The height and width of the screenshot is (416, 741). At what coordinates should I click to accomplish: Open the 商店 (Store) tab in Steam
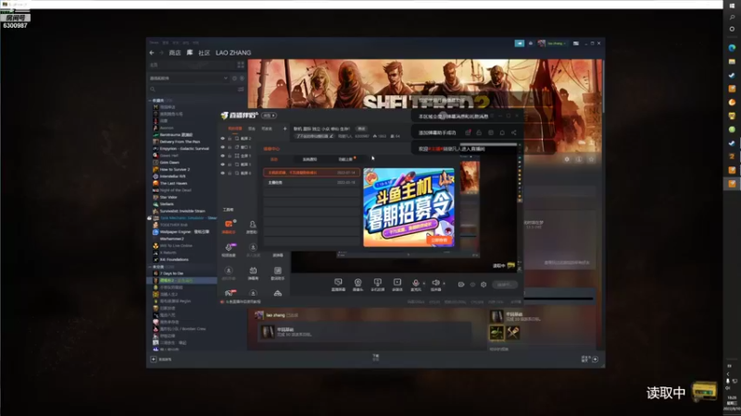[x=175, y=53]
